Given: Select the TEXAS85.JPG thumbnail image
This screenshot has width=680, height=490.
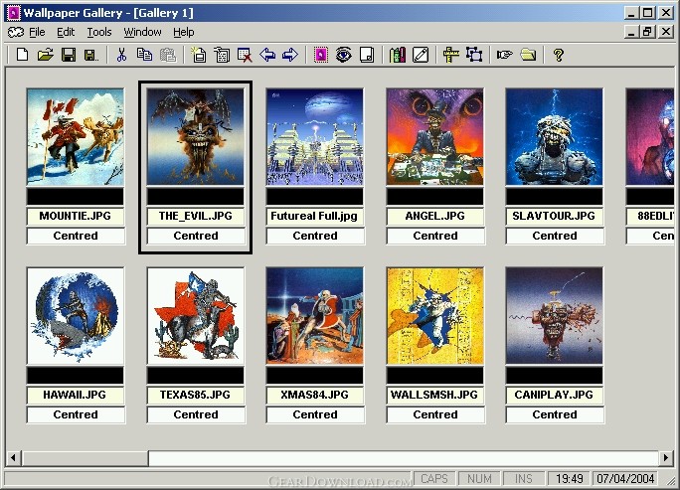Looking at the screenshot, I should [x=195, y=316].
